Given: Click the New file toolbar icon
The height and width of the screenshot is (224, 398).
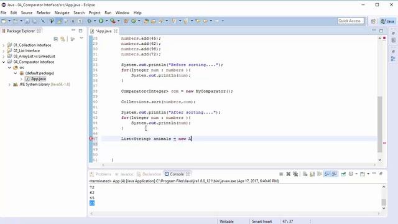Looking at the screenshot, I should pyautogui.click(x=4, y=21).
